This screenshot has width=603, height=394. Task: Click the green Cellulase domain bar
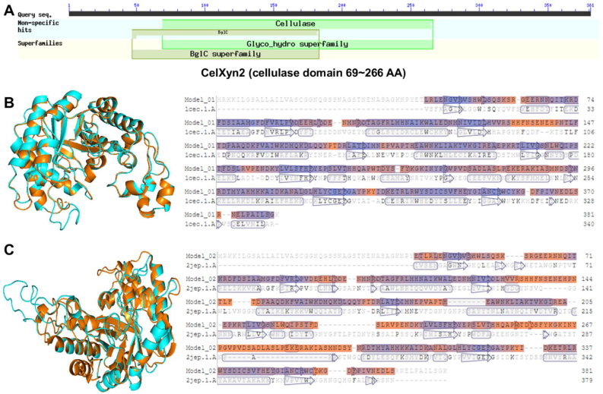click(297, 24)
